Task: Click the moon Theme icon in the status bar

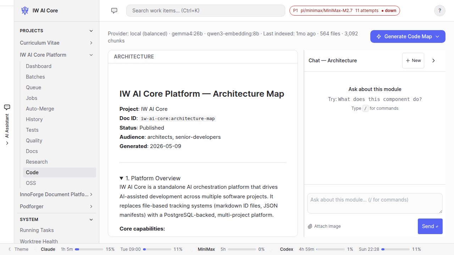Action: pyautogui.click(x=10, y=249)
